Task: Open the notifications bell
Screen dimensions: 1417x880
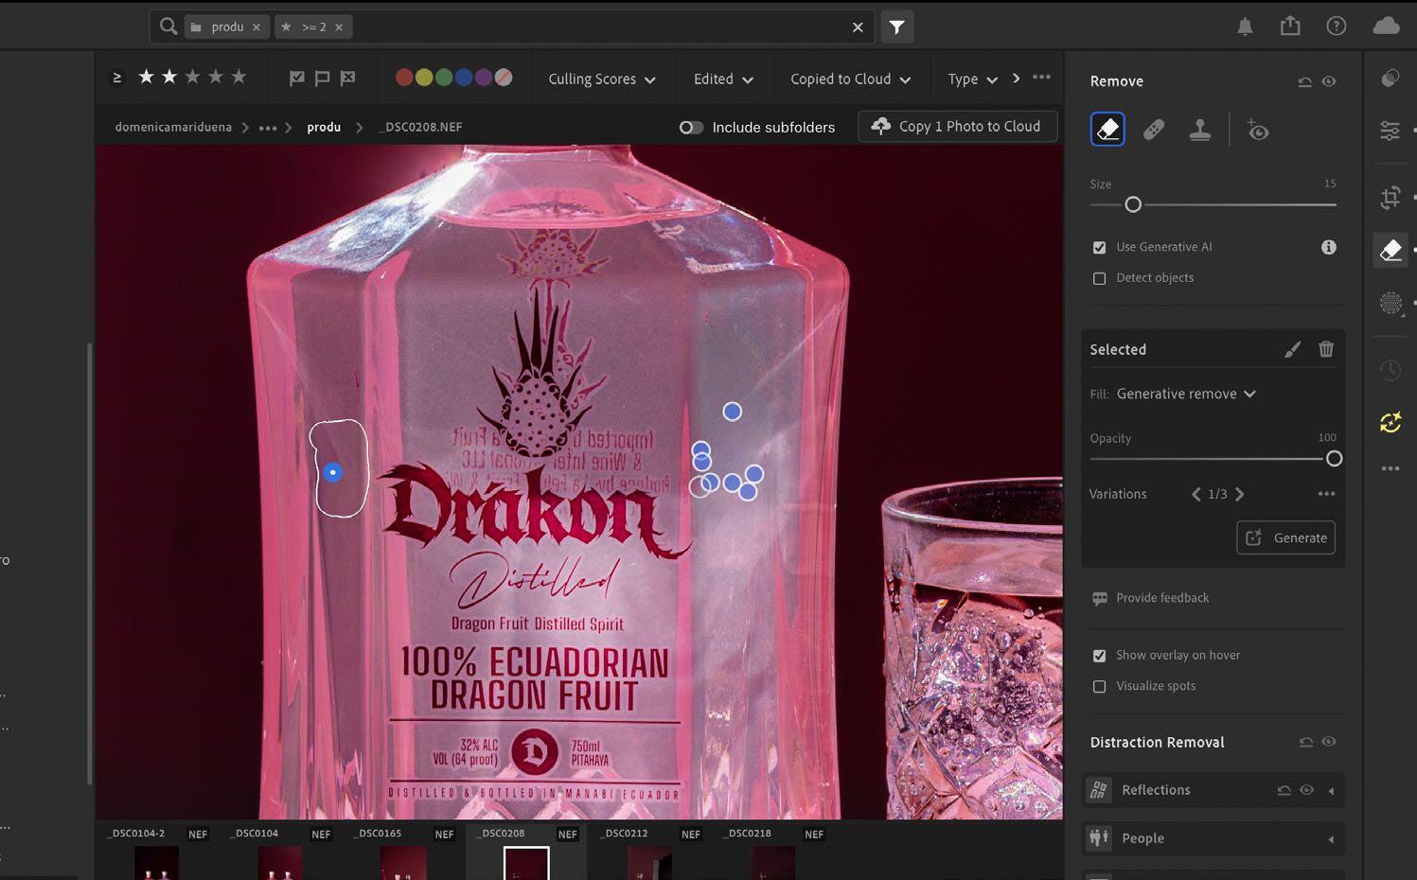Action: [1246, 26]
